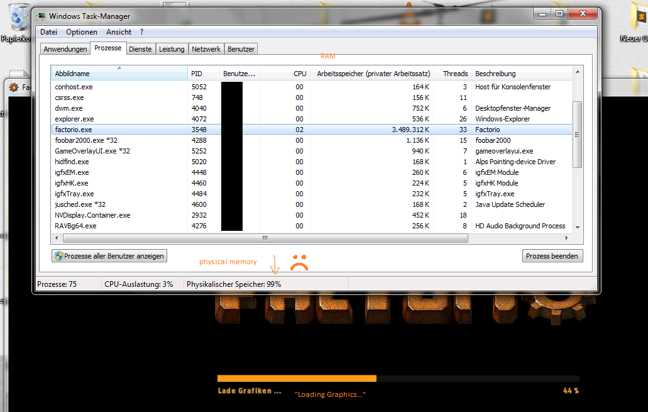Select the explorer.exe process
This screenshot has width=648, height=412.
pos(312,119)
